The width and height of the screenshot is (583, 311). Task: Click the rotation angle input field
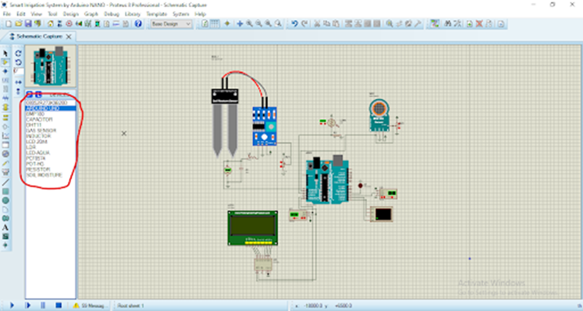pos(19,71)
